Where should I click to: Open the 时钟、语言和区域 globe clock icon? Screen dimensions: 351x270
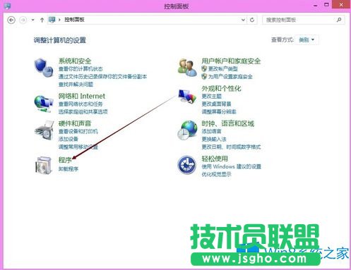[x=187, y=130]
